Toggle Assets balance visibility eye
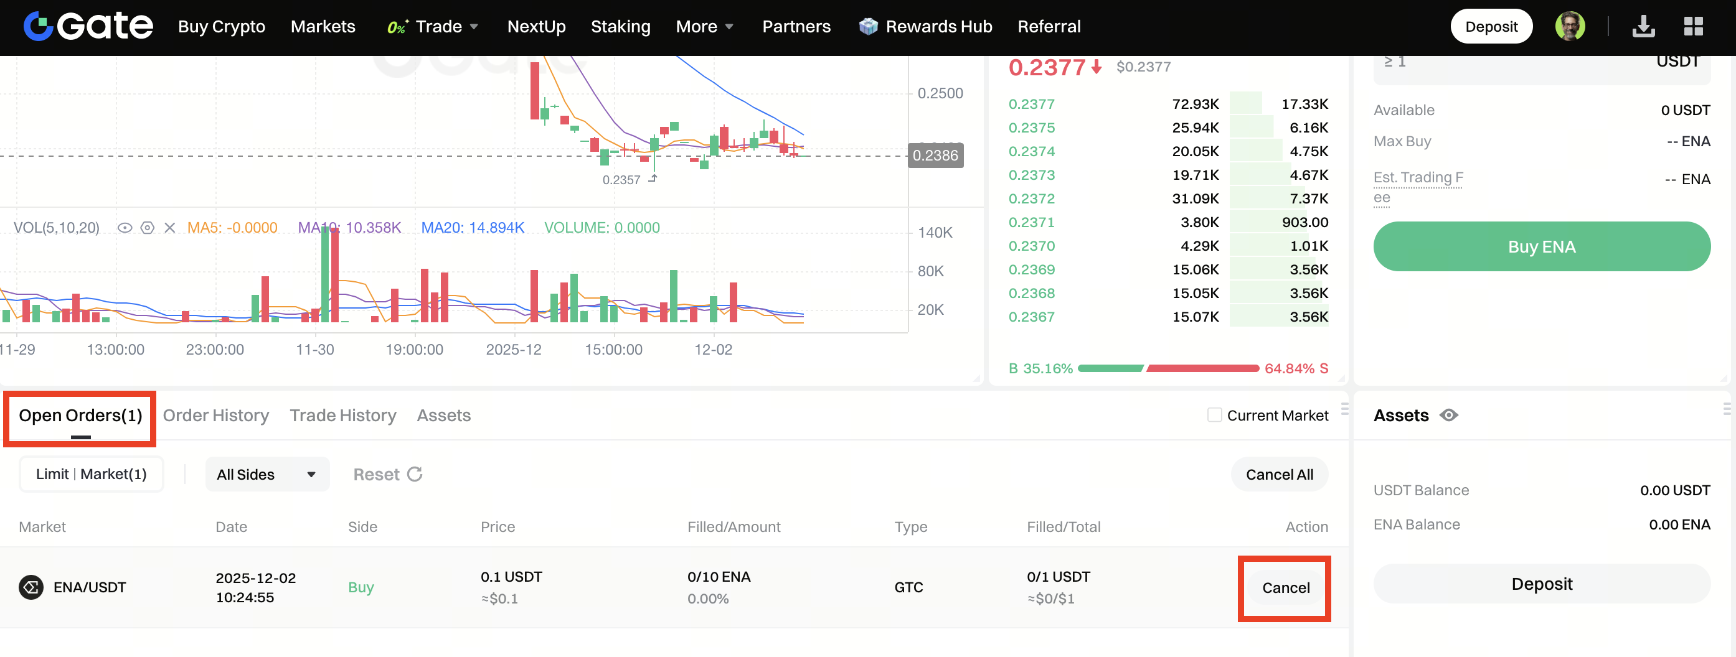1736x657 pixels. point(1448,416)
